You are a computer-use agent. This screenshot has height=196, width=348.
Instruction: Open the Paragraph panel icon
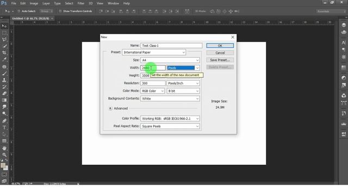(344, 50)
